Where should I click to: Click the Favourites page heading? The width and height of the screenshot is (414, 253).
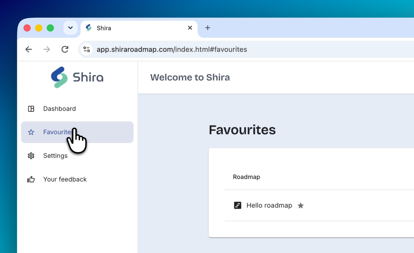pyautogui.click(x=242, y=130)
